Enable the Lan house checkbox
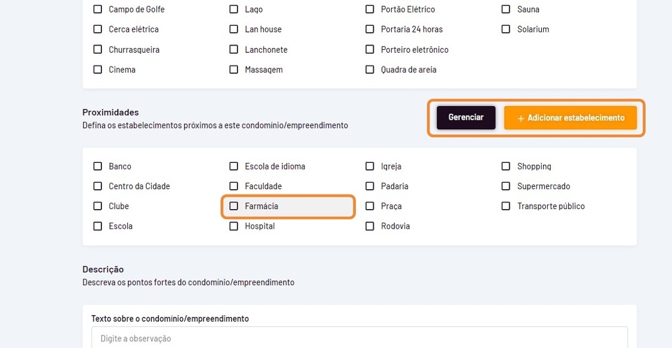Viewport: 672px width, 348px height. coord(234,29)
